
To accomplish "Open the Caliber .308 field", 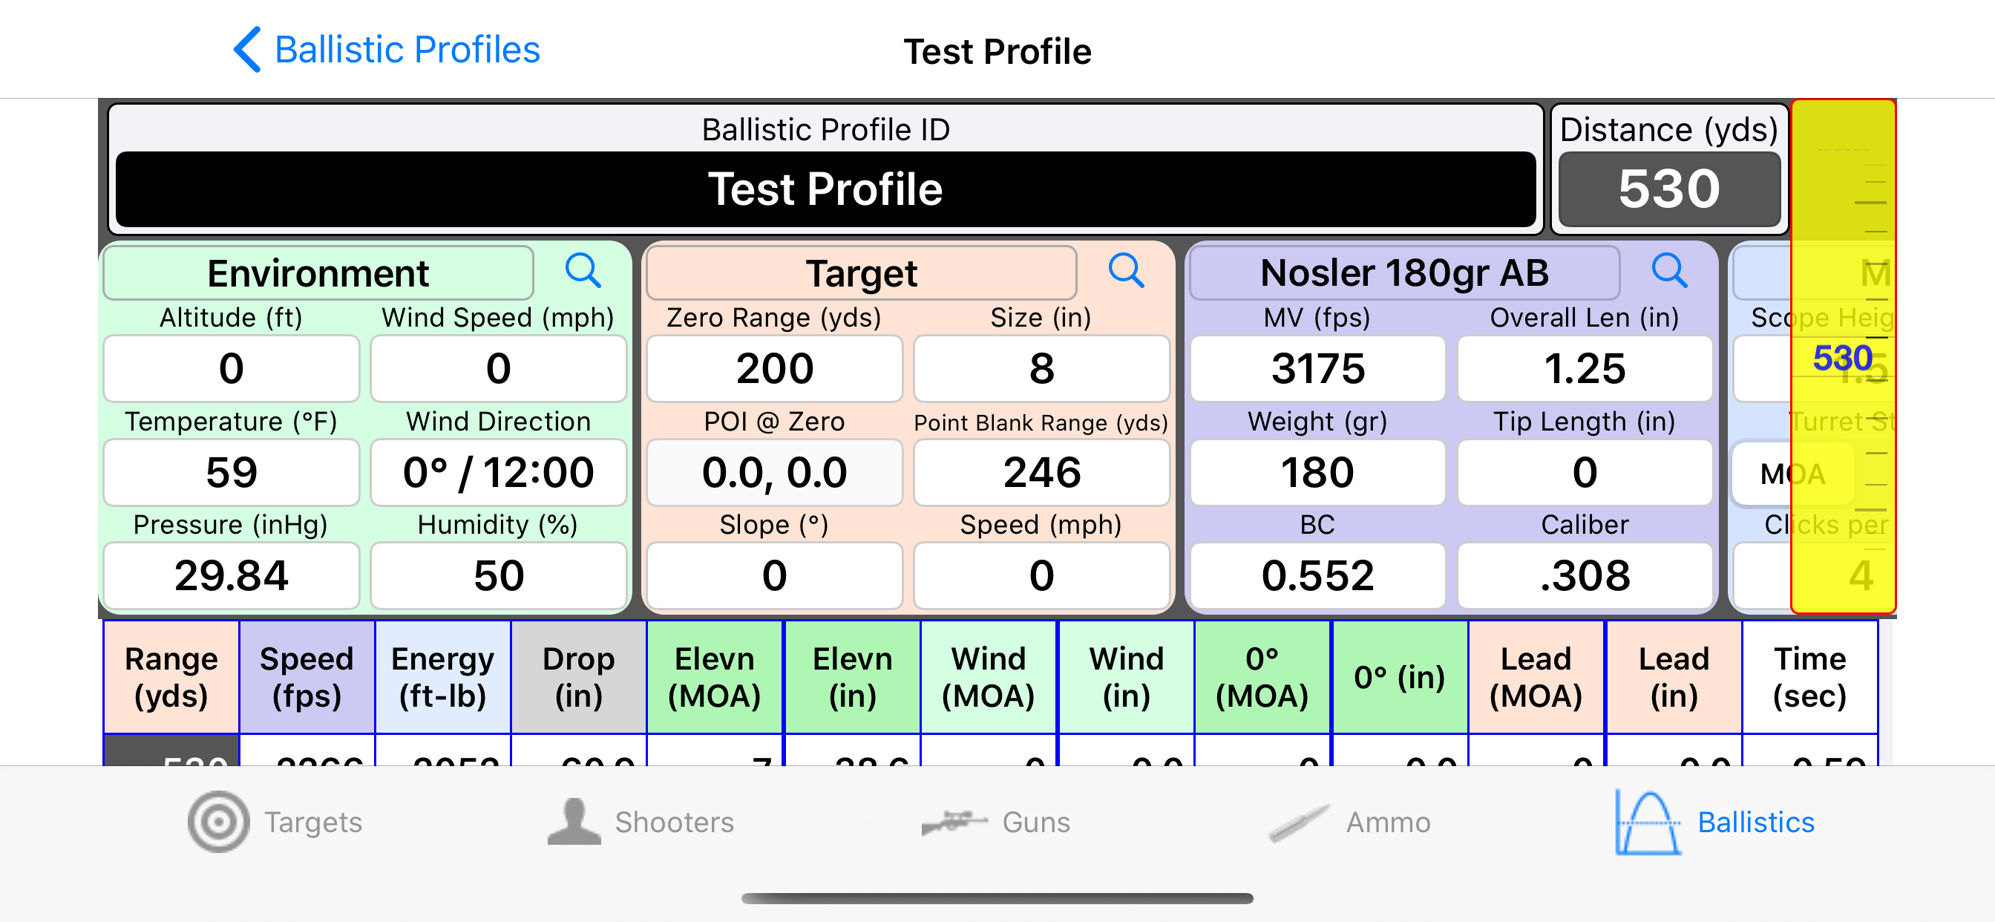I will [x=1585, y=575].
